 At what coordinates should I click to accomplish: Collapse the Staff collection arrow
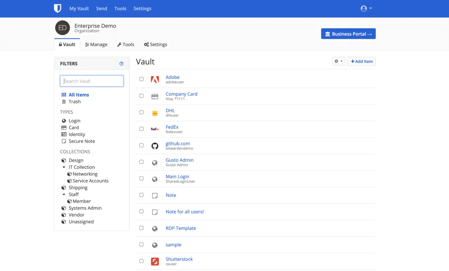[x=64, y=195]
